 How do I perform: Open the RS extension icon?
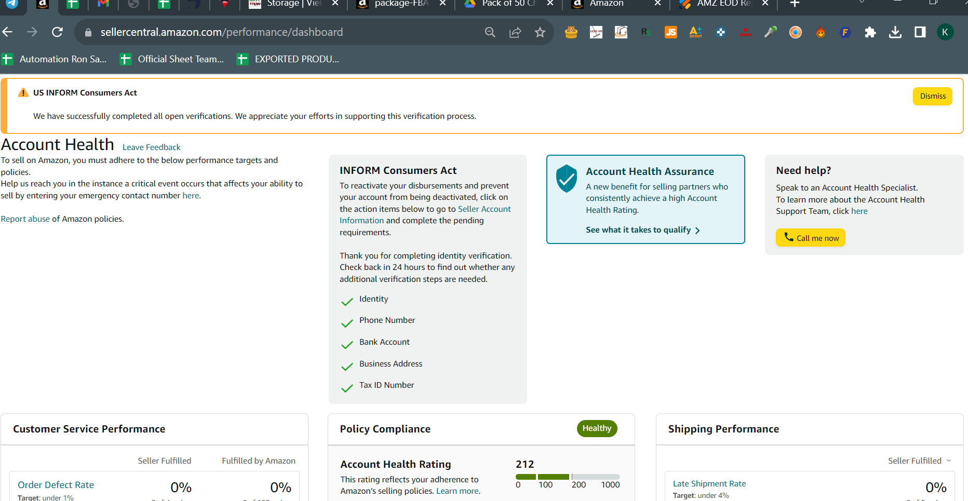(x=646, y=32)
